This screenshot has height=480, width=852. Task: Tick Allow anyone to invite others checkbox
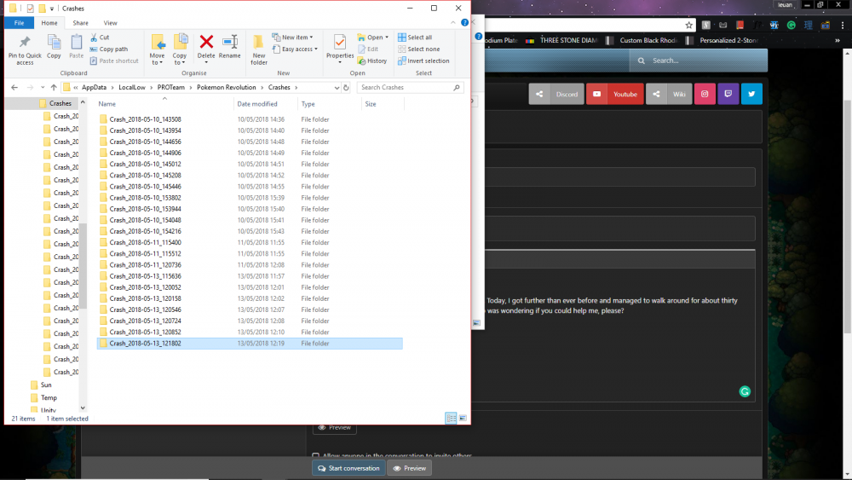316,456
